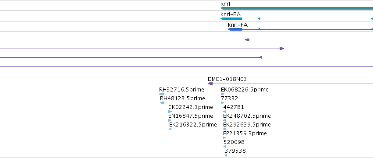Viewport: 373px width, 158px height.
Task: Click the DME1-018N03 purple arrow glyph
Action: click(x=210, y=84)
